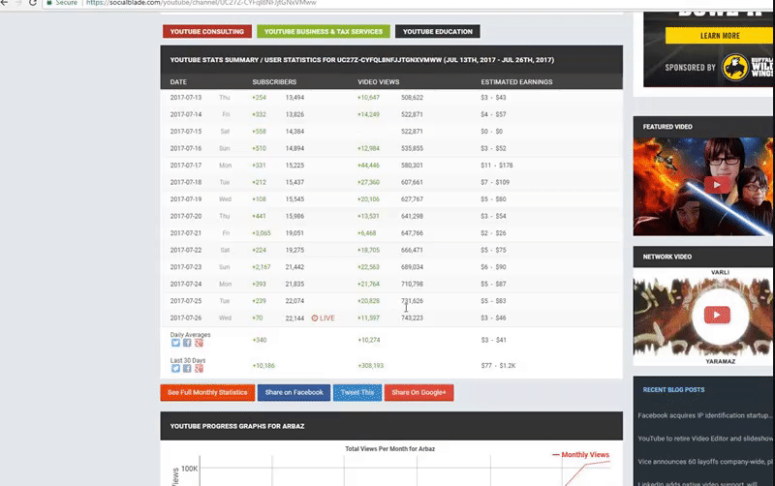Click the +340 daily average subscribers

tap(260, 341)
